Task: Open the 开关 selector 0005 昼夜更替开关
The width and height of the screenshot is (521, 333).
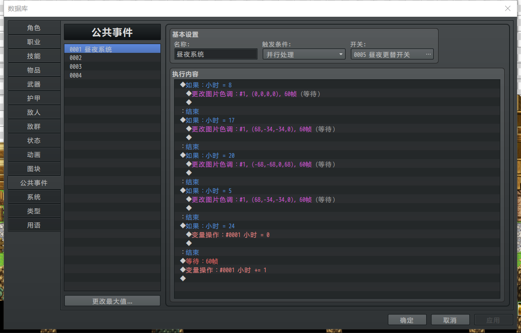Action: coord(392,54)
